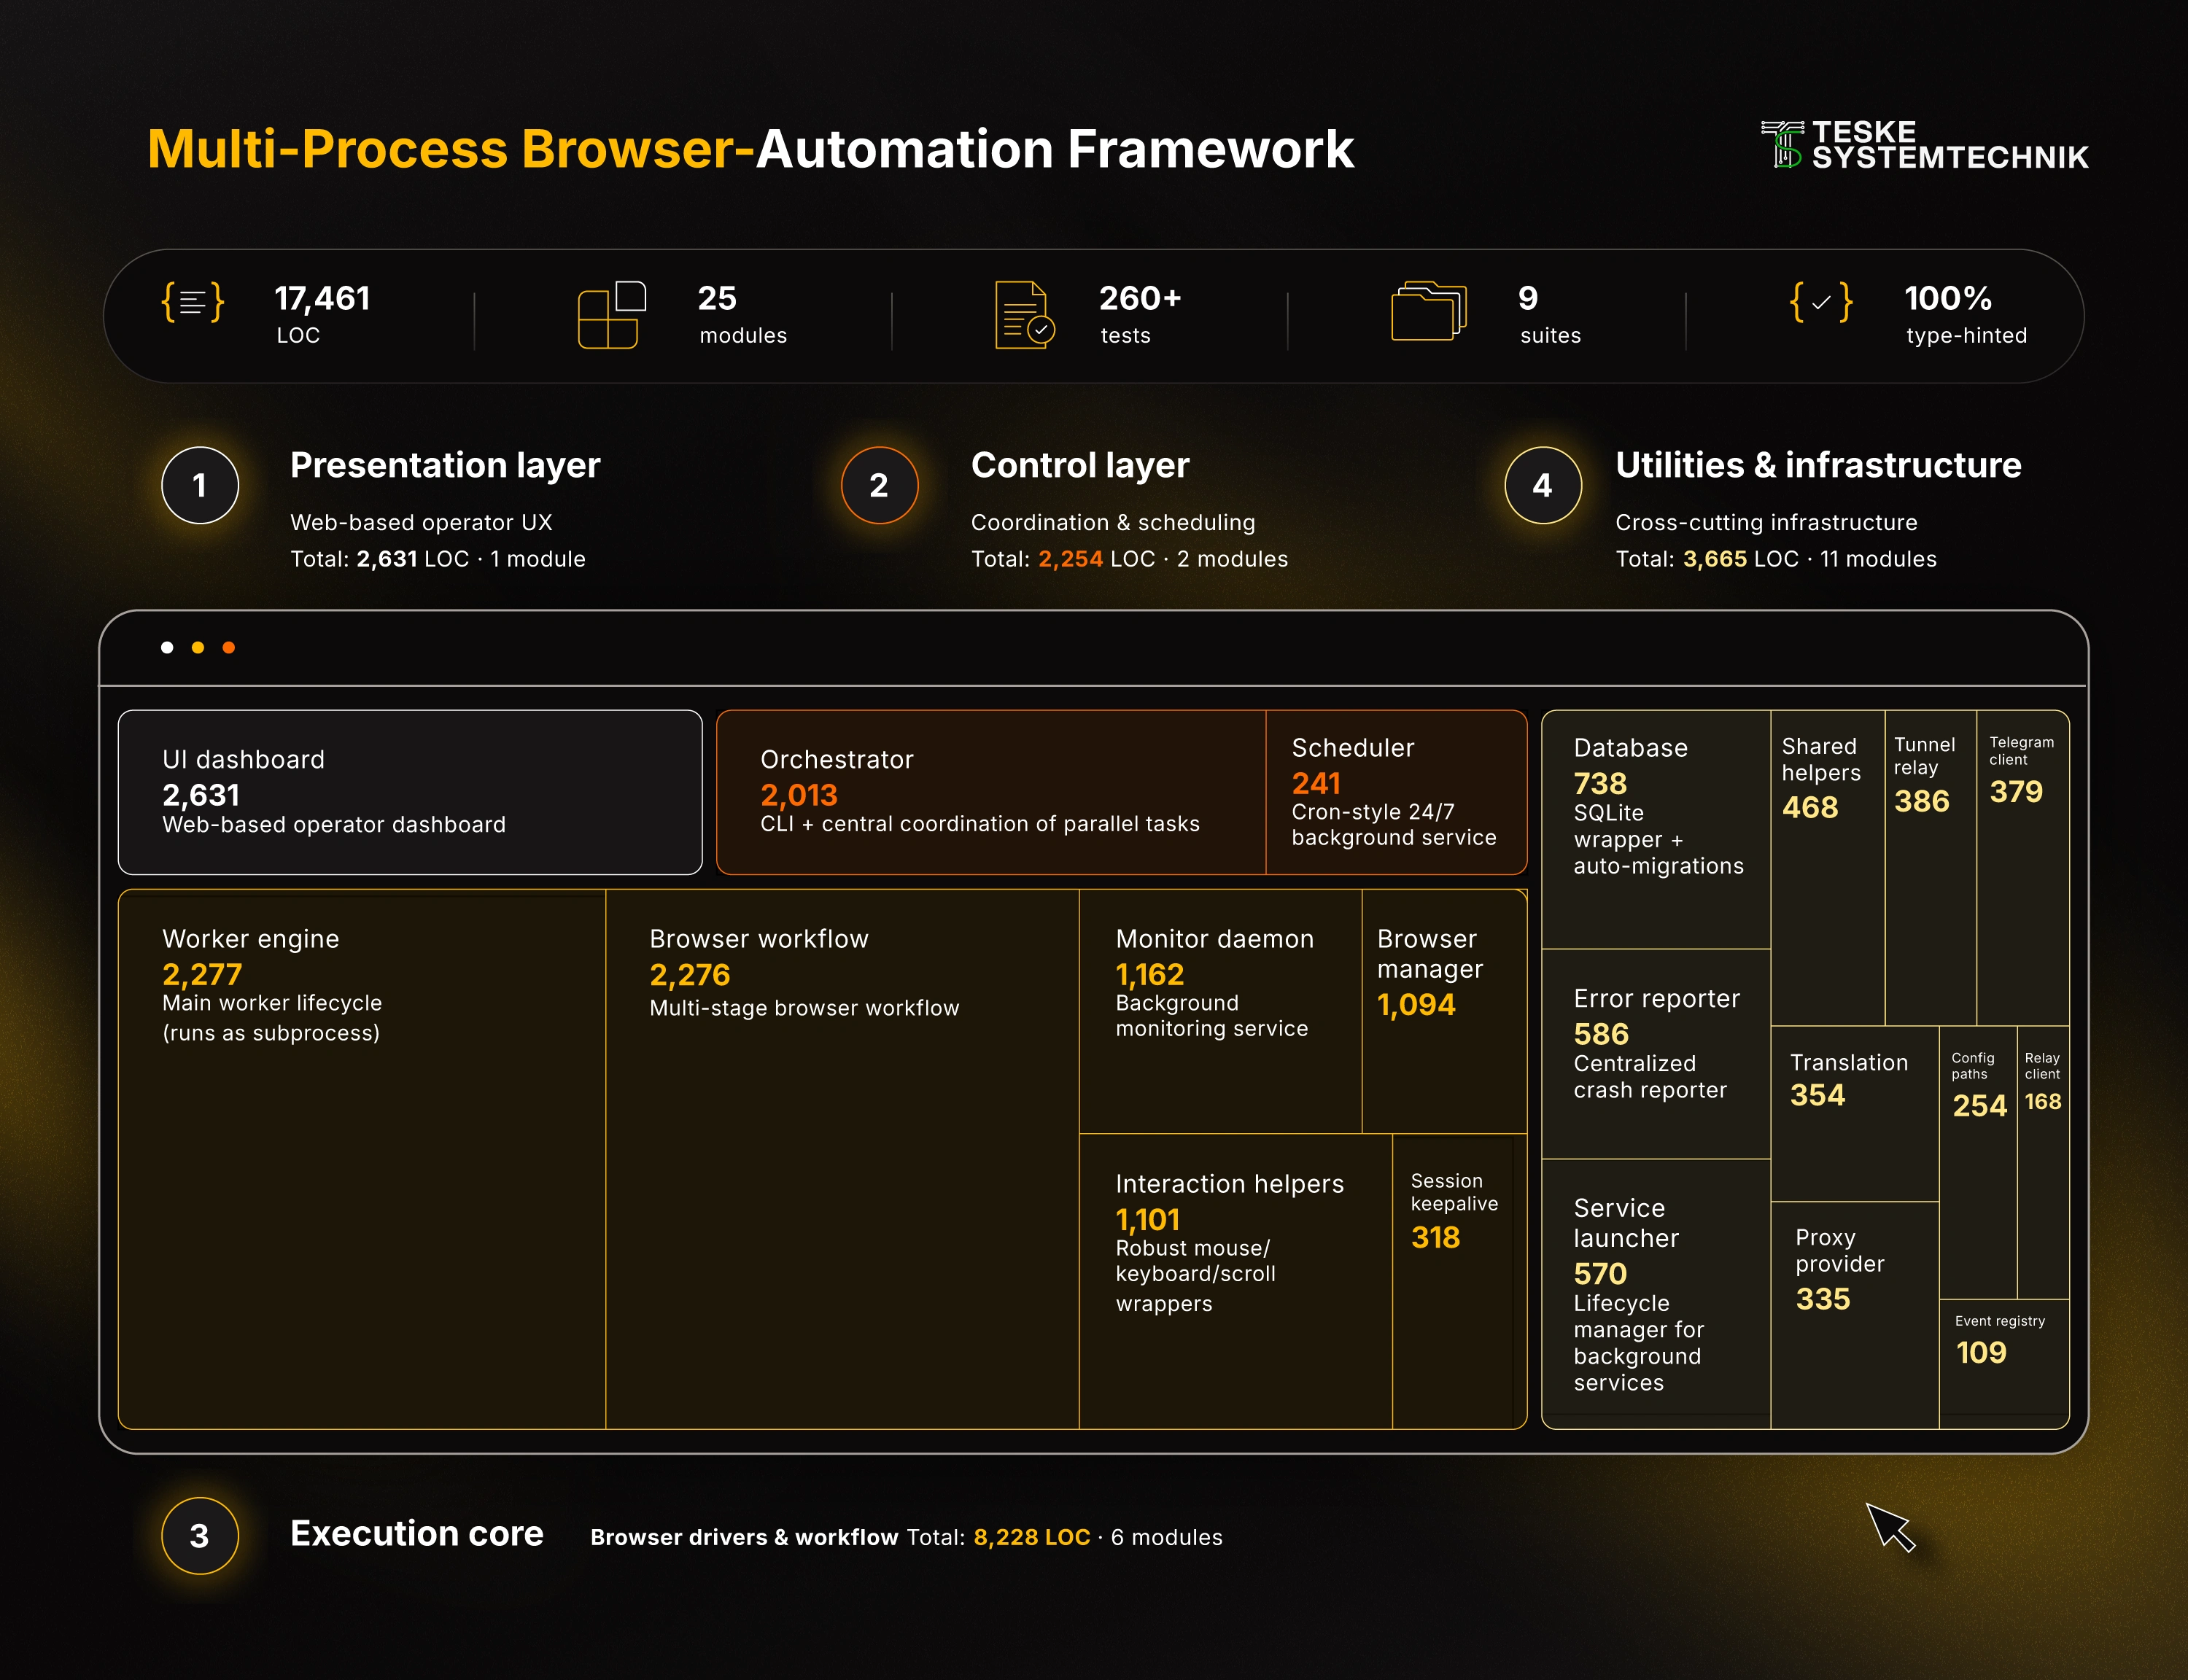Click the orange window dot
Viewport: 2188px width, 1680px height.
tap(229, 648)
